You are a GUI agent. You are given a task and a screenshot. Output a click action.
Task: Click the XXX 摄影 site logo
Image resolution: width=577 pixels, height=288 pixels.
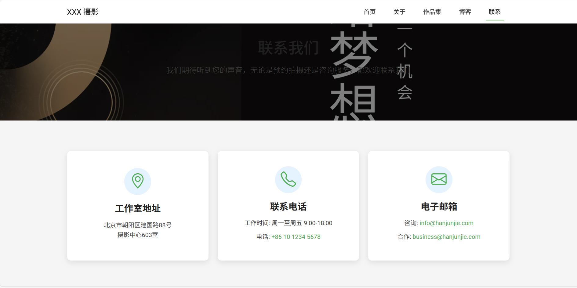pyautogui.click(x=83, y=12)
